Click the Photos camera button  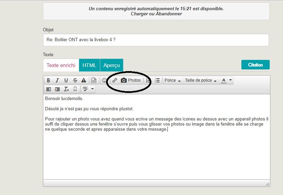(x=131, y=80)
